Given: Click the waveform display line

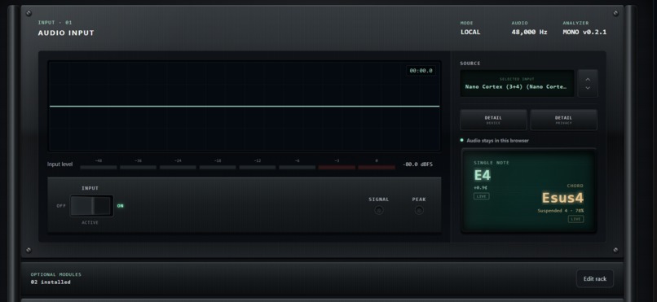Looking at the screenshot, I should (245, 107).
